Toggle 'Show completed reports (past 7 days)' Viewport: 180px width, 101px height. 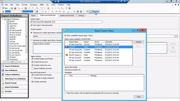click(x=66, y=36)
